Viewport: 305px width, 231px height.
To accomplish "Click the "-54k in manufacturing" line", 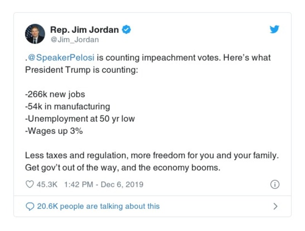I will tap(67, 106).
